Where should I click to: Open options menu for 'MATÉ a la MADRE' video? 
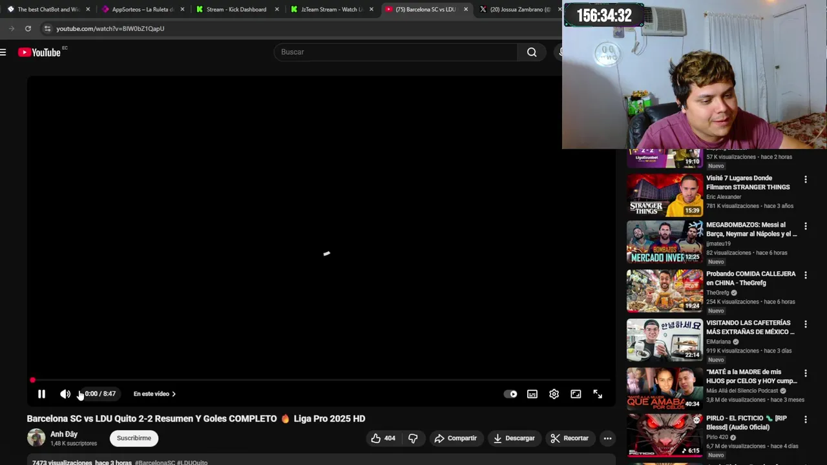click(x=805, y=373)
